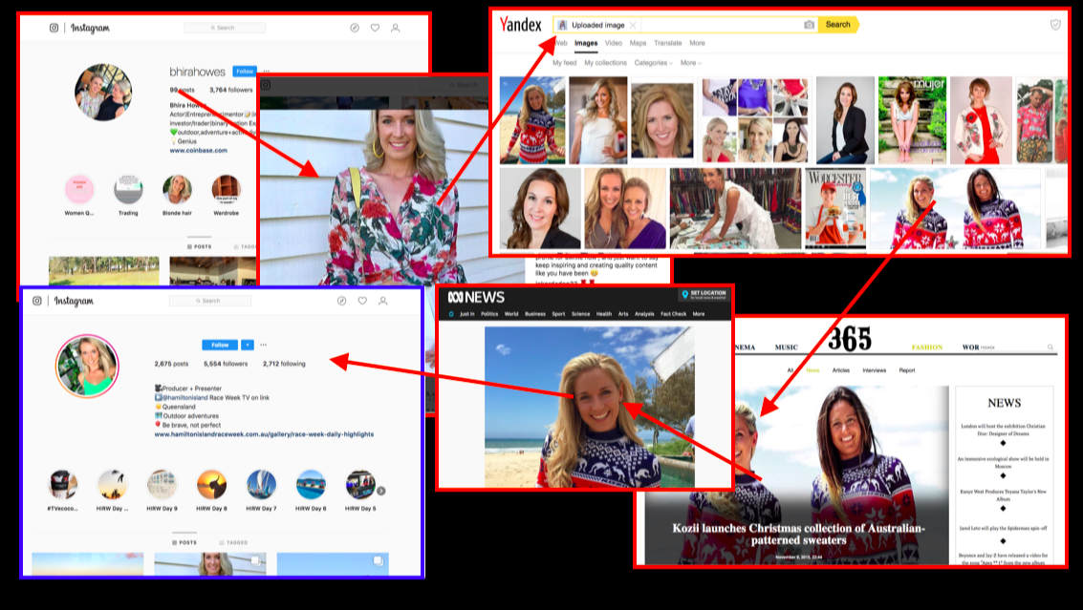The width and height of the screenshot is (1083, 610).
Task: Open the Blonde hair story highlight
Action: point(177,190)
